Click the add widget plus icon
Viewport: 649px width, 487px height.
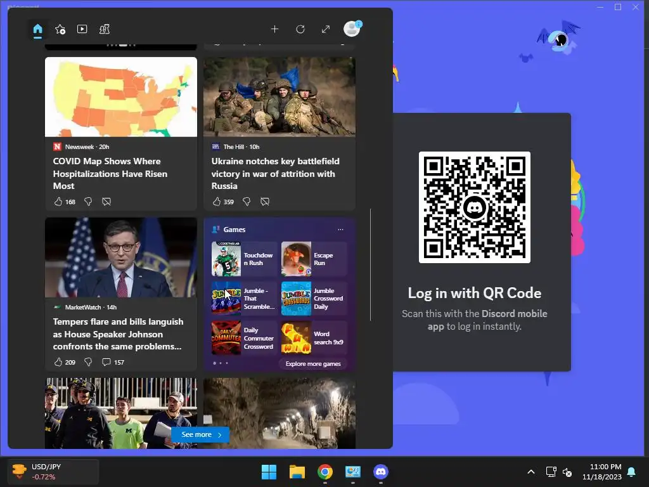click(274, 29)
